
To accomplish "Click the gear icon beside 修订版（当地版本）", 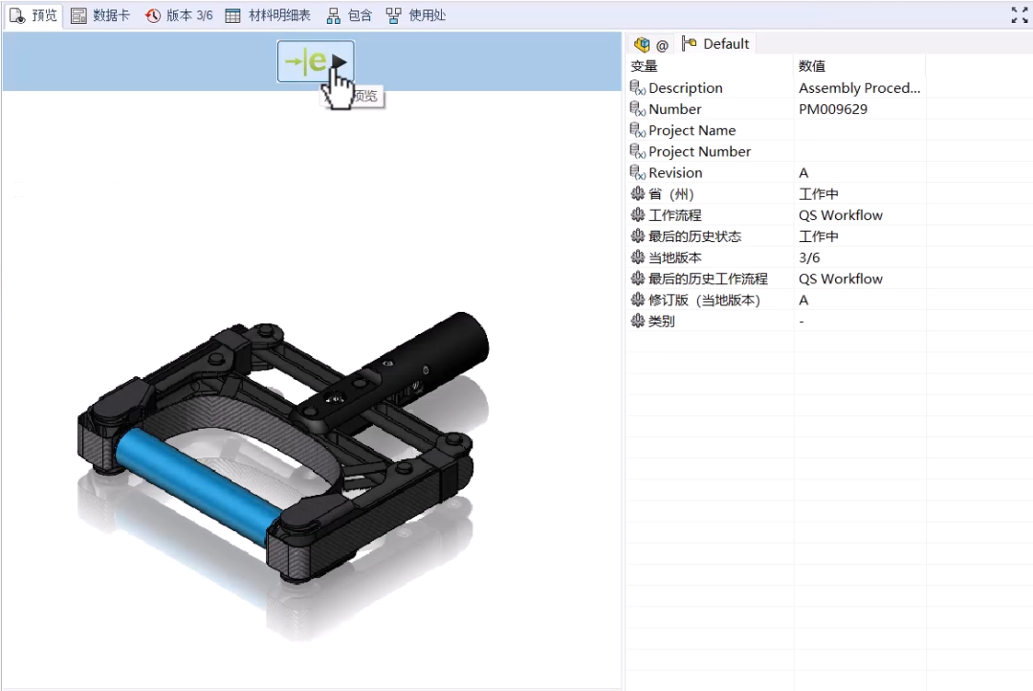I will [x=638, y=300].
